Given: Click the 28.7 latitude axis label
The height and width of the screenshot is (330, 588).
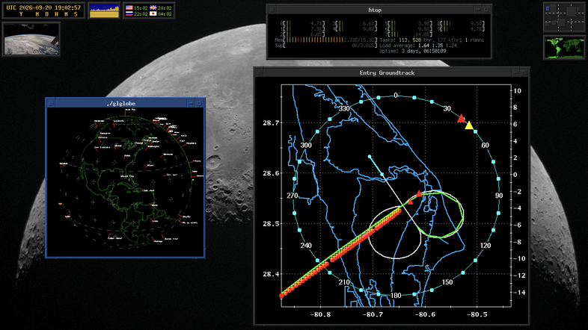Looking at the screenshot, I should pyautogui.click(x=271, y=122).
